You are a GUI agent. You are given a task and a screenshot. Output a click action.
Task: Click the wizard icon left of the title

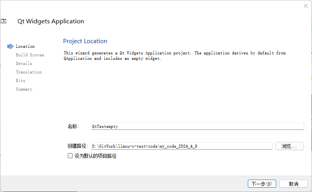pos(4,21)
